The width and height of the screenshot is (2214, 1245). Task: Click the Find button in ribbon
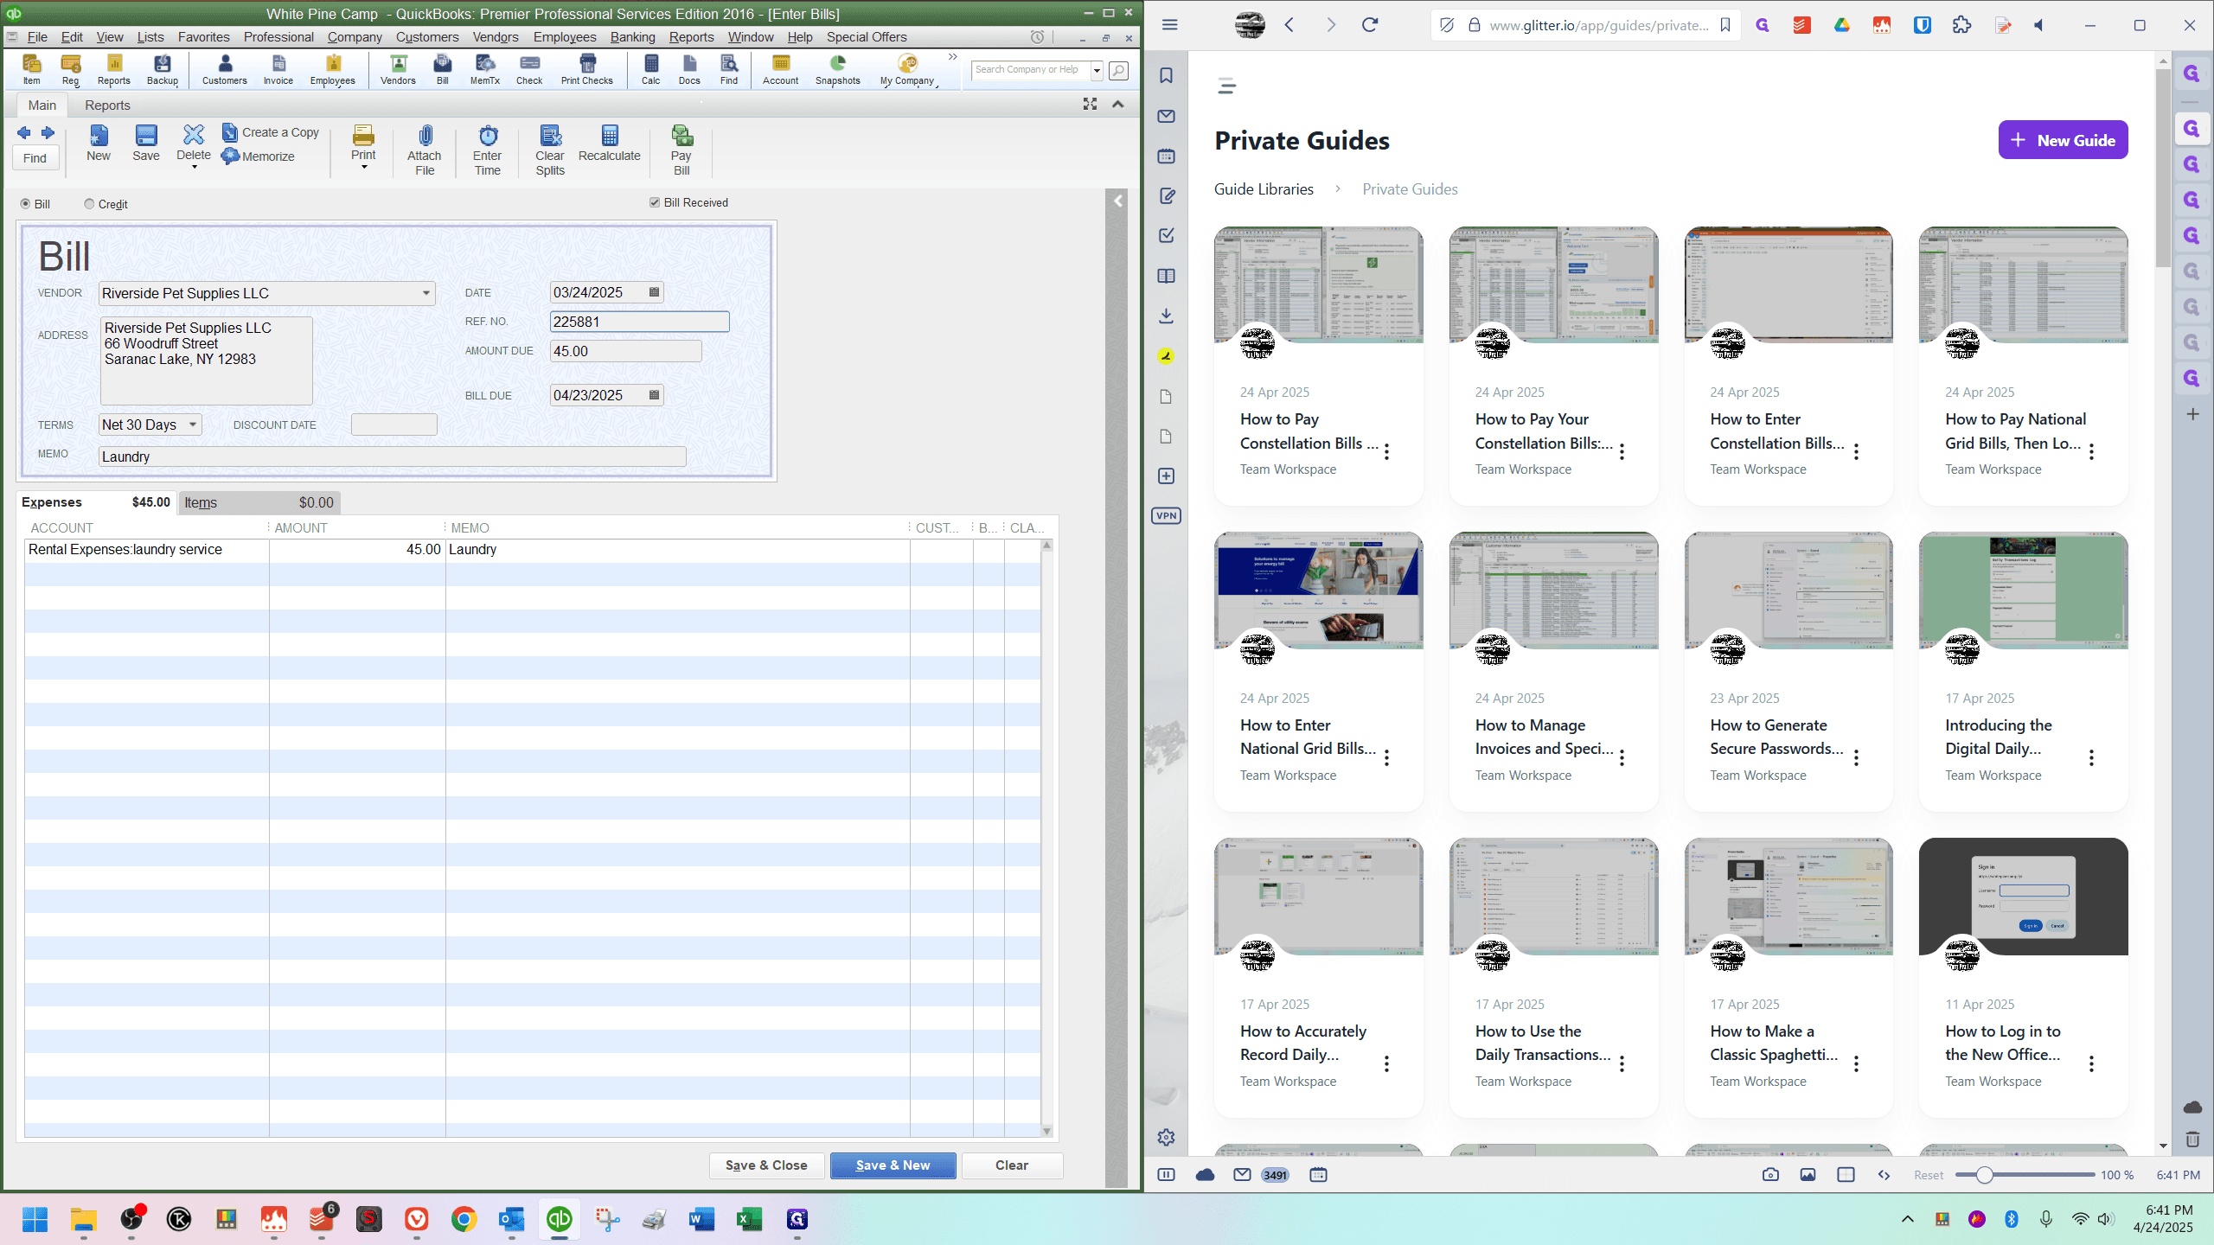click(x=35, y=158)
